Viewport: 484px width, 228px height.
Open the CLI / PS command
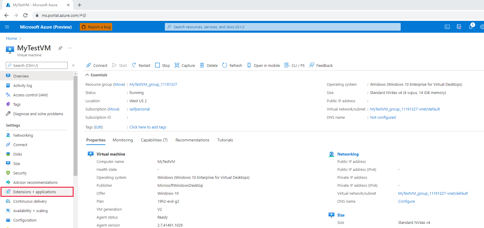(x=294, y=65)
